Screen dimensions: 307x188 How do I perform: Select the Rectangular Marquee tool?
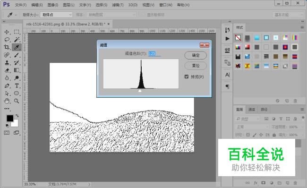point(17,32)
